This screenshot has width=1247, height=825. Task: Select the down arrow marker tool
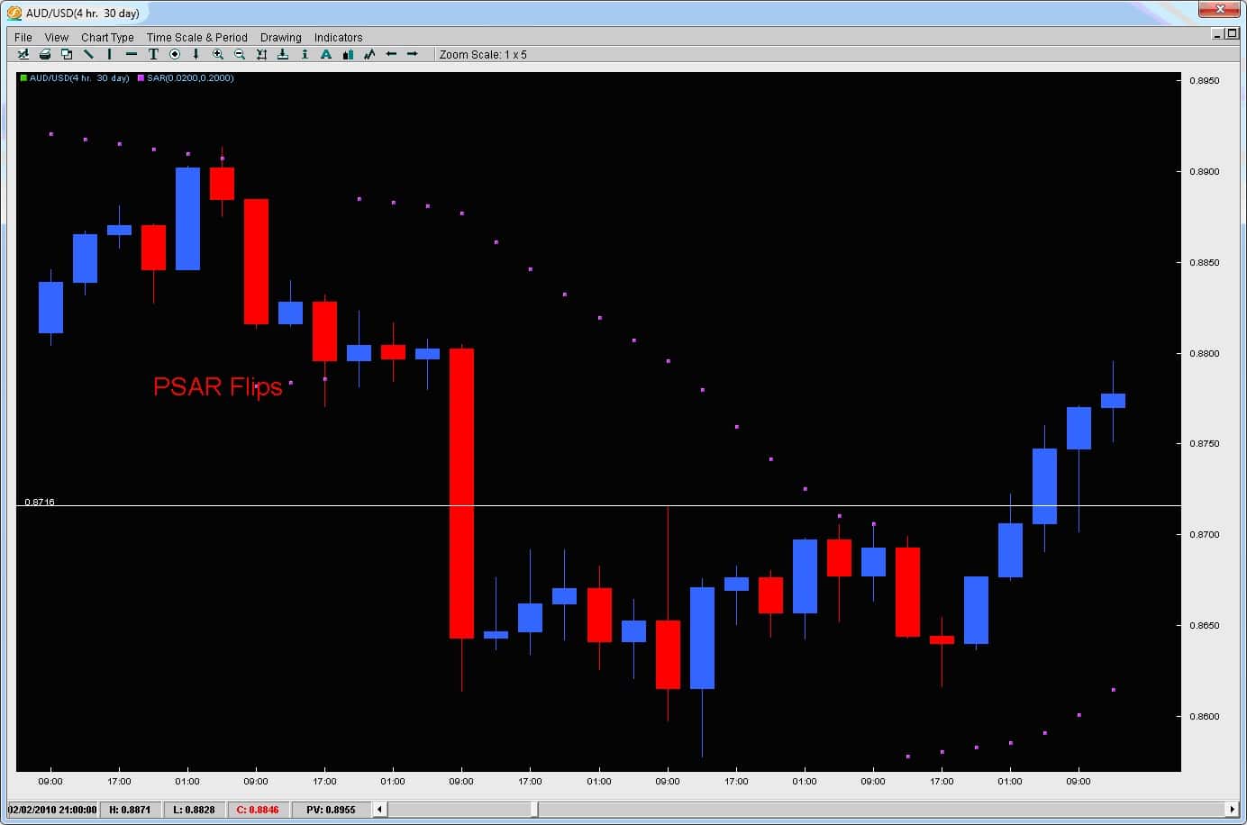pyautogui.click(x=196, y=54)
